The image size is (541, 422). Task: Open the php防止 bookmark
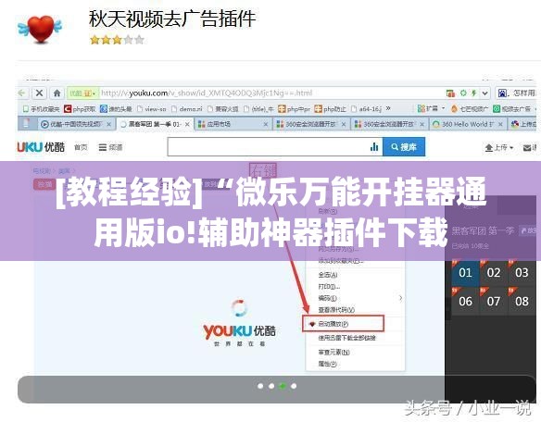(330, 109)
